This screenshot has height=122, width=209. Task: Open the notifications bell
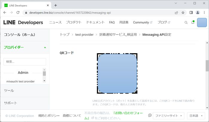pos(193,22)
